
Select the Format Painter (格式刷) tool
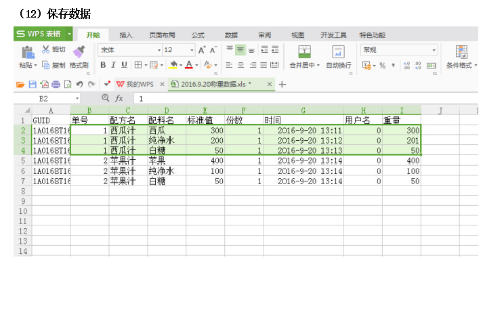(79, 52)
